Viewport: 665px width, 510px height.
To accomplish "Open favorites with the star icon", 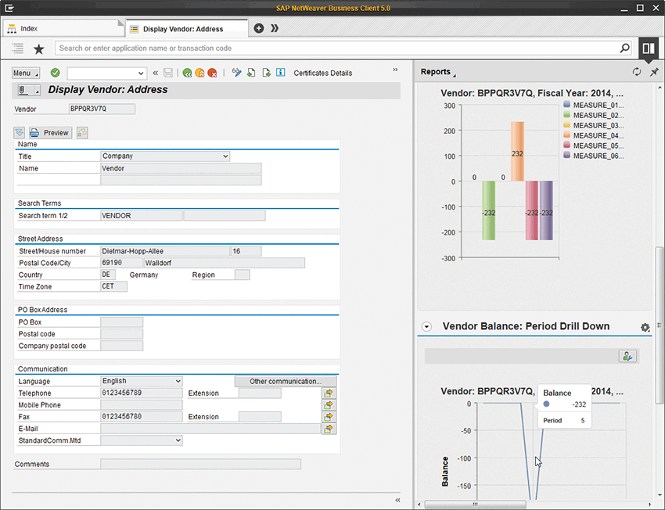I will click(x=38, y=48).
